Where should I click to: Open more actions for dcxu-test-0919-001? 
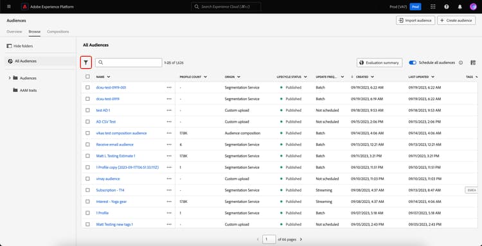point(169,87)
